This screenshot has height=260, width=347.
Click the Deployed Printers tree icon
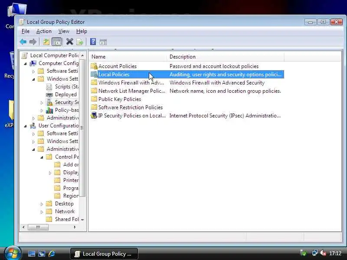(x=49, y=94)
